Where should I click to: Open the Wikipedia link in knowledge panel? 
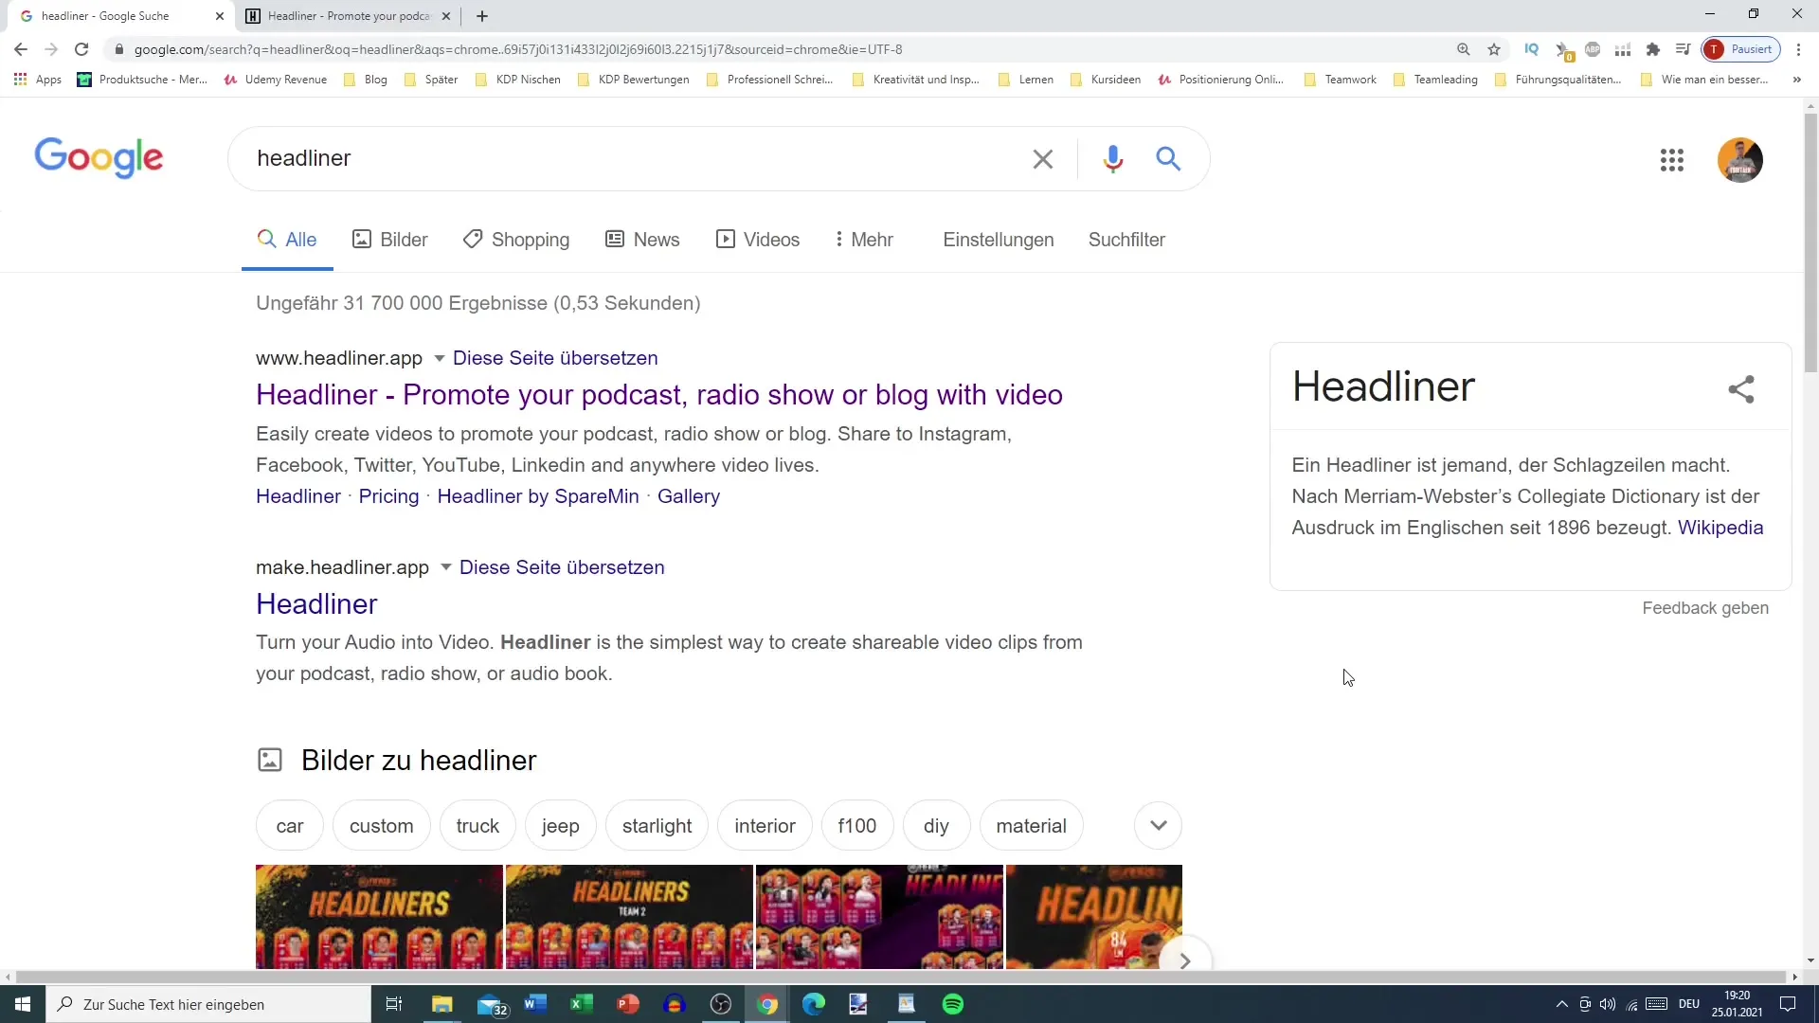pos(1720,528)
